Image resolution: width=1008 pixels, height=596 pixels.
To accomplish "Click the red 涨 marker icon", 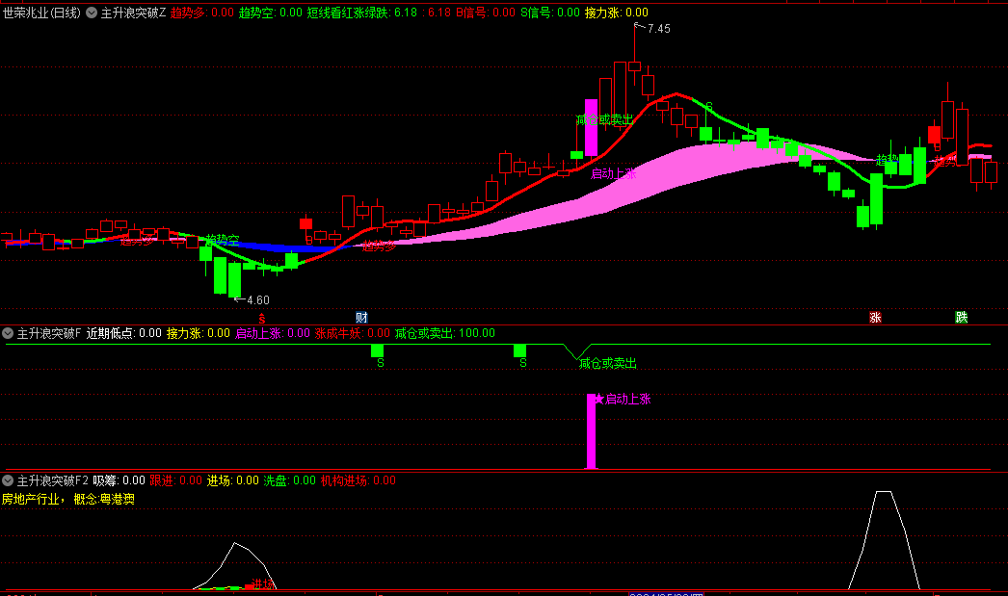I will click(x=875, y=318).
